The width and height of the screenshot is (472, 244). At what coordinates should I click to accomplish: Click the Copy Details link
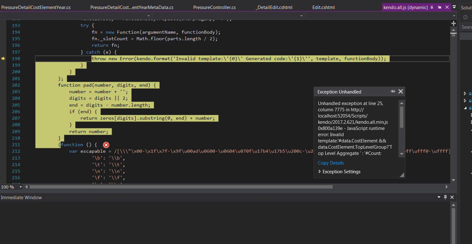click(330, 163)
